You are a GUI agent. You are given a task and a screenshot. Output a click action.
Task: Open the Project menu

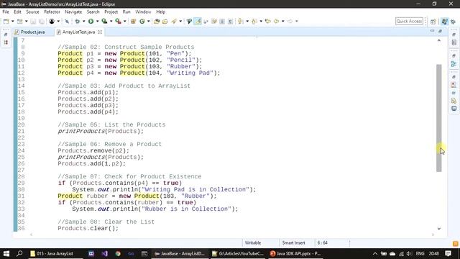(x=111, y=12)
